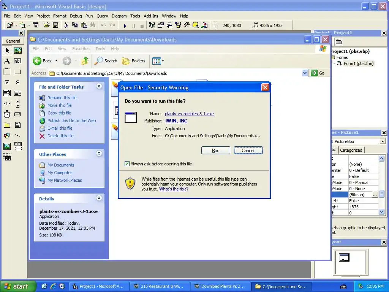The height and width of the screenshot is (292, 389).
Task: Select the HScrollBar control tool
Action: 7,104
